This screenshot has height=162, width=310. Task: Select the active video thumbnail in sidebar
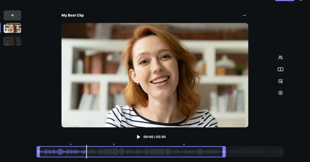pos(12,28)
